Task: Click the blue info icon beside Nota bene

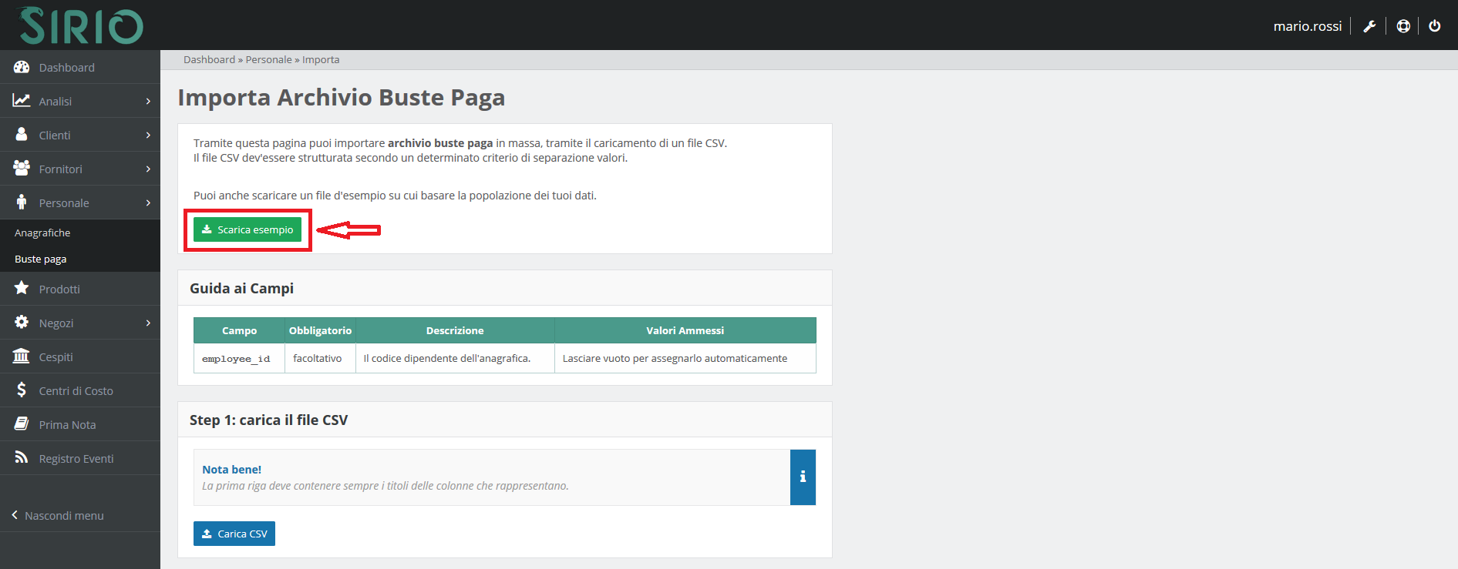Action: pos(803,477)
